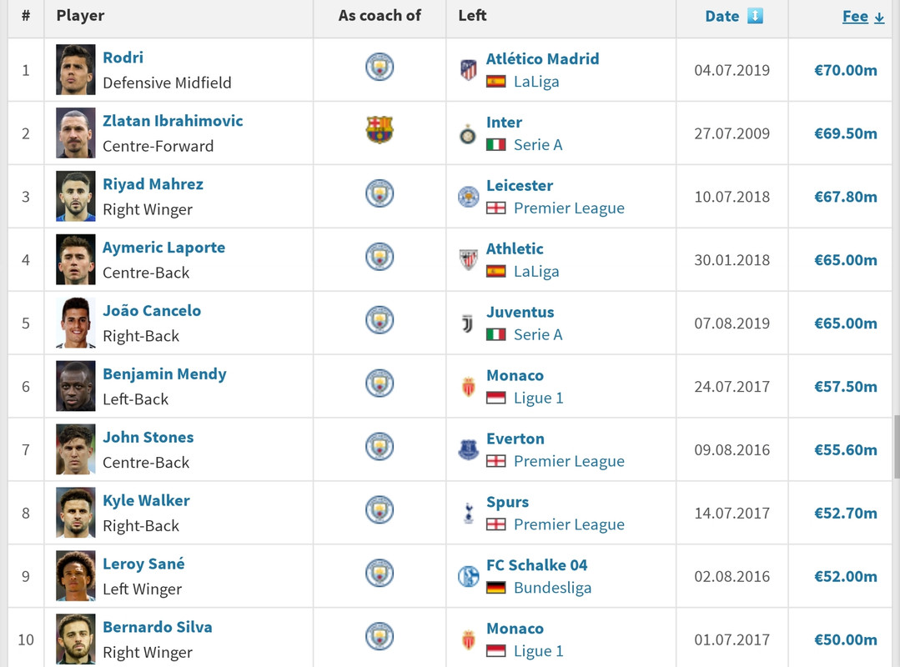
Task: Click Benjamin Mendy's portrait thumbnail
Action: tap(76, 386)
